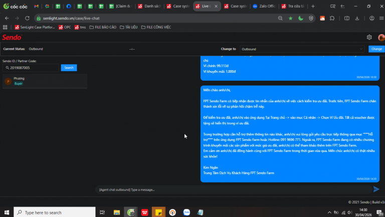This screenshot has width=385, height=217.
Task: Open the Sendo settings gear
Action: tap(369, 37)
